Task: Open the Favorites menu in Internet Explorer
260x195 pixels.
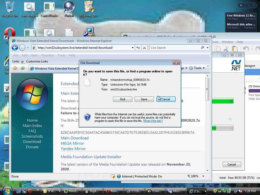Action: pos(47,55)
